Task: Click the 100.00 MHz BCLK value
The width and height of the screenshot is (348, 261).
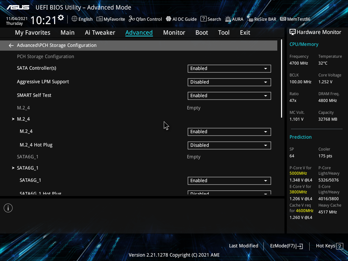Action: coord(300,82)
